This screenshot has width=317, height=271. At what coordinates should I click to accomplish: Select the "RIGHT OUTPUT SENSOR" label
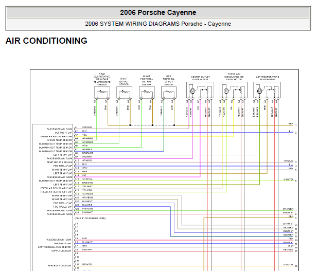click(x=124, y=81)
